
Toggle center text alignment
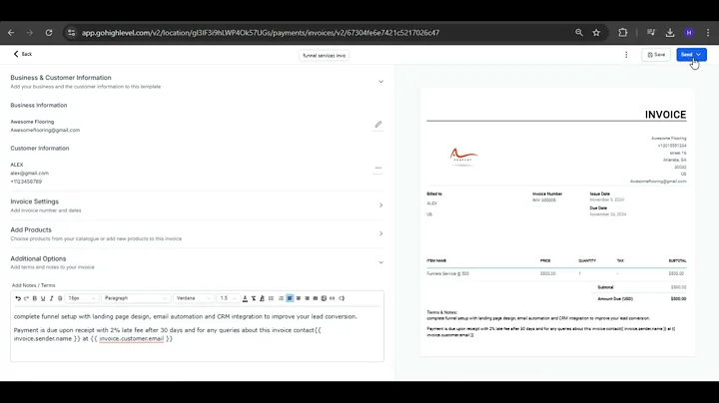click(x=299, y=298)
